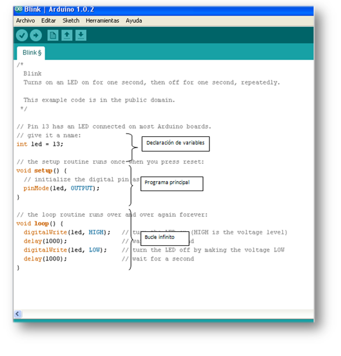Click the Arduino logo in the title bar
Image resolution: width=341 pixels, height=356 pixels.
(19, 9)
